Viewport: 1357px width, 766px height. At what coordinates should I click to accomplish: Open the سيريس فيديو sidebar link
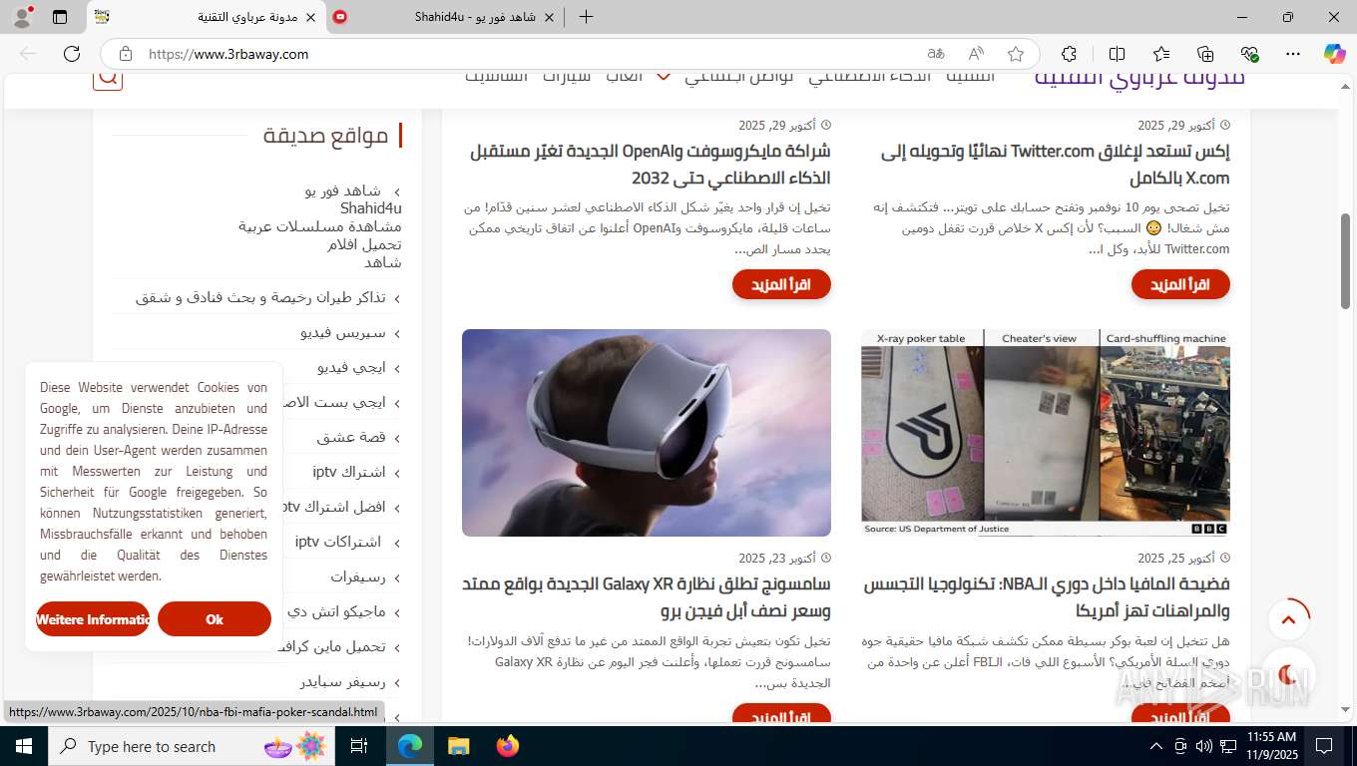pyautogui.click(x=342, y=332)
